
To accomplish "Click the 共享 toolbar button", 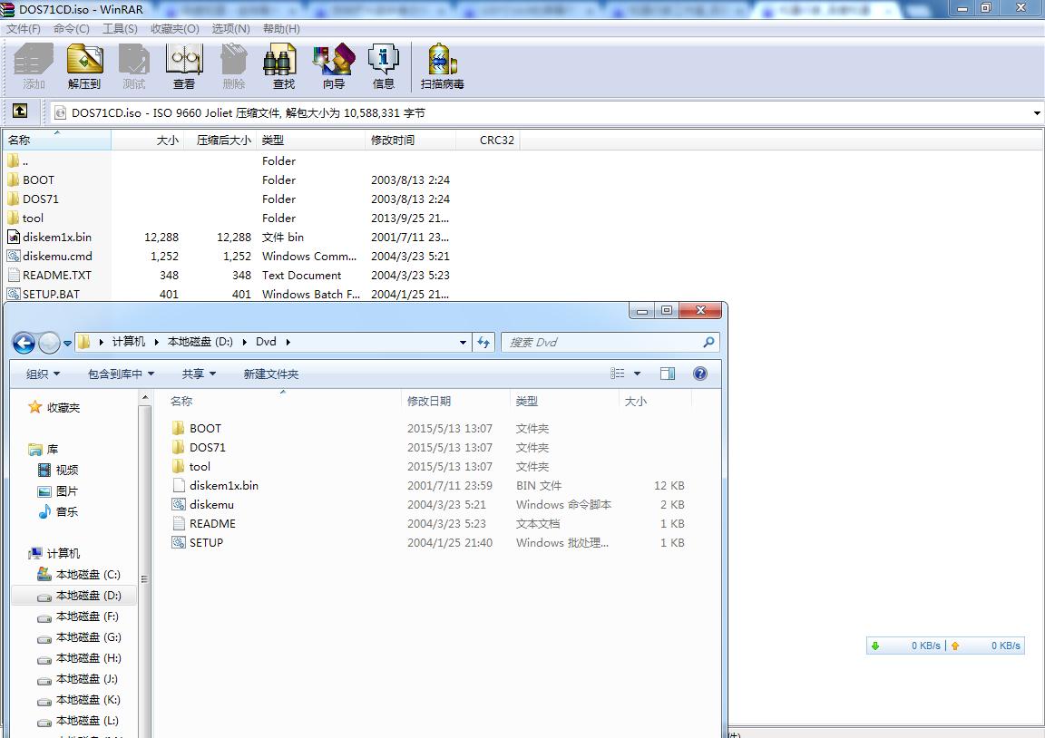I will click(199, 374).
